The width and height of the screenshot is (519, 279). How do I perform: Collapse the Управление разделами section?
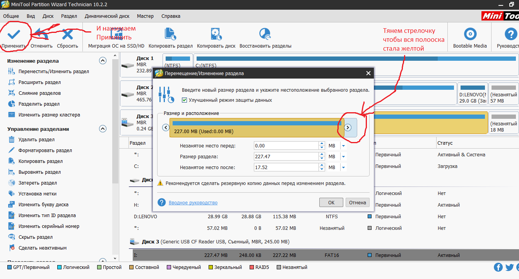click(x=103, y=129)
